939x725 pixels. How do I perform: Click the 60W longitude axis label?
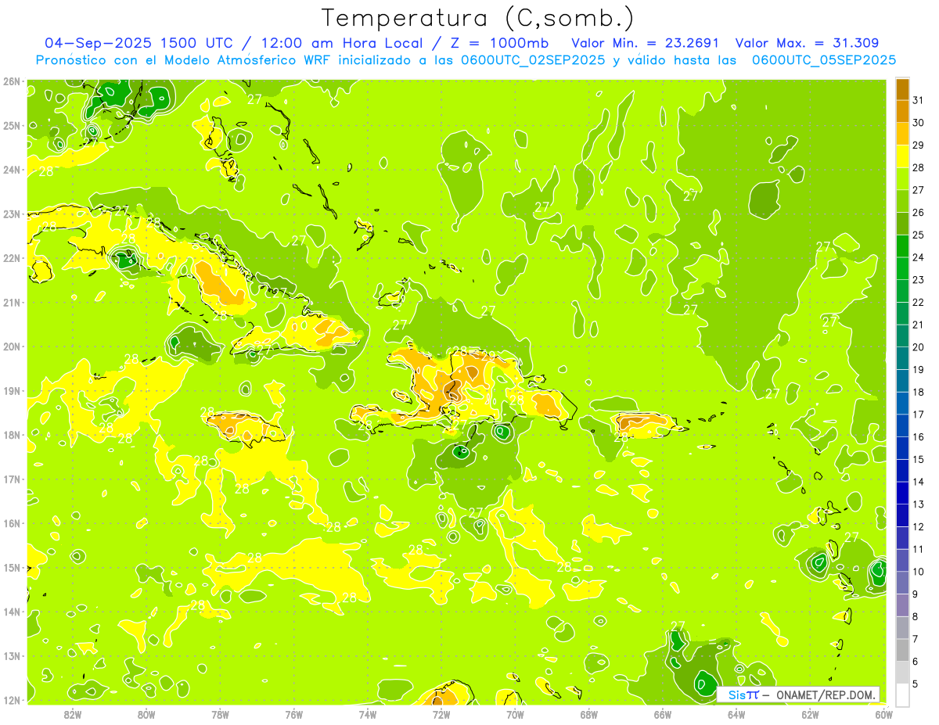click(x=883, y=714)
